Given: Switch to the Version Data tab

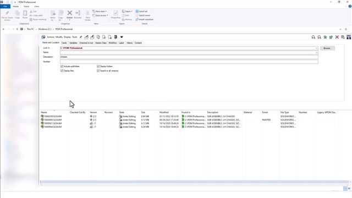Looking at the screenshot, I should point(101,43).
